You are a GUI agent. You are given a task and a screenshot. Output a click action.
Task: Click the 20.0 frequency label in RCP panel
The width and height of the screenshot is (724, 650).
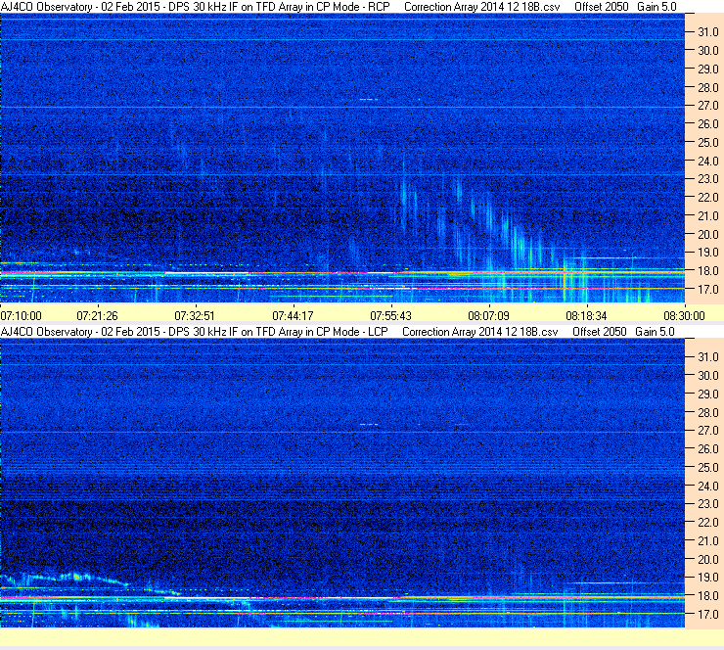pos(707,235)
